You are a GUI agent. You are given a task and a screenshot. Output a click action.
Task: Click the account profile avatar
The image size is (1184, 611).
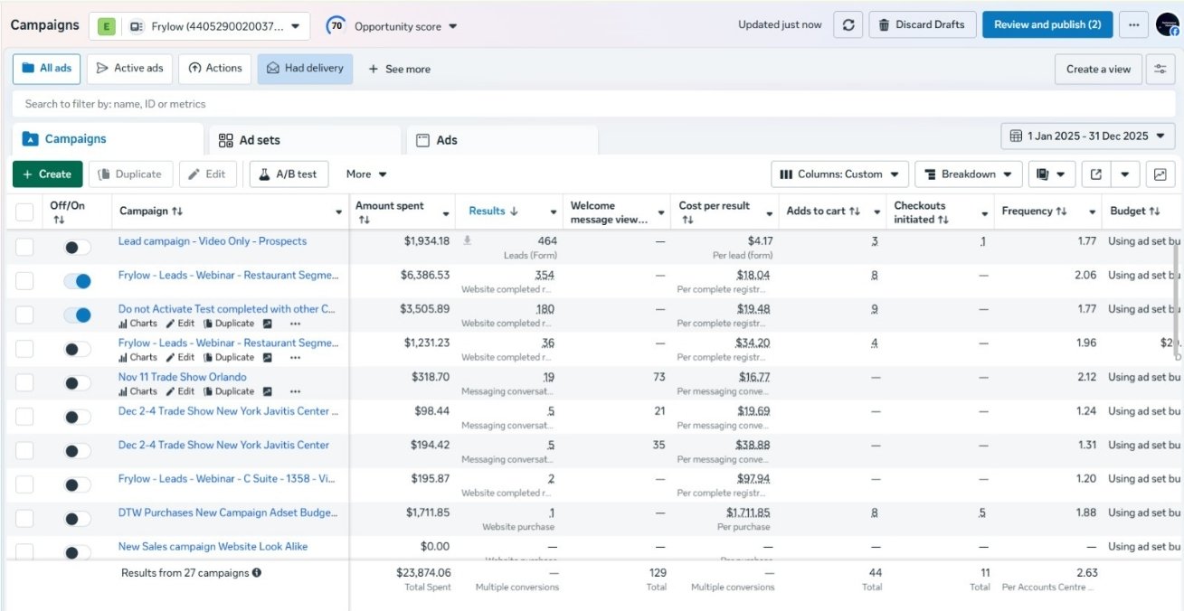click(1168, 25)
